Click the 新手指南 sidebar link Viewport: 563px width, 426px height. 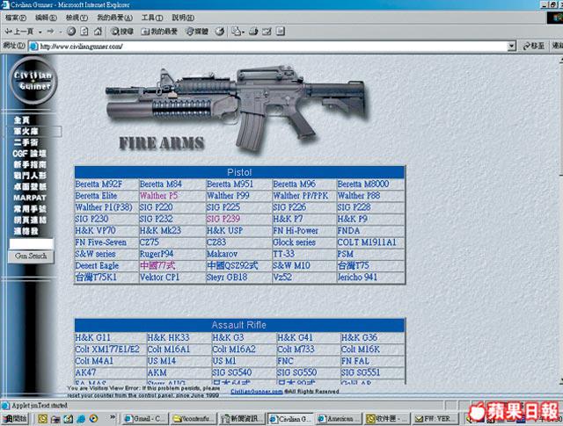[x=30, y=164]
